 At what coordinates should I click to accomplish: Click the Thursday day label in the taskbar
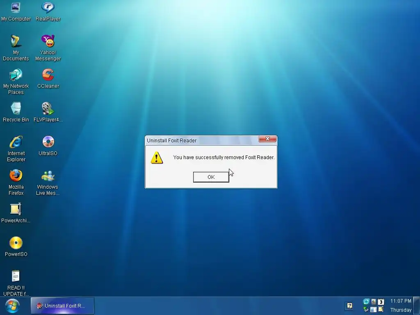[x=401, y=310]
